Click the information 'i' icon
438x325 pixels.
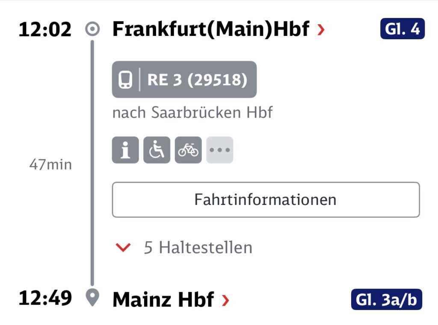(125, 150)
